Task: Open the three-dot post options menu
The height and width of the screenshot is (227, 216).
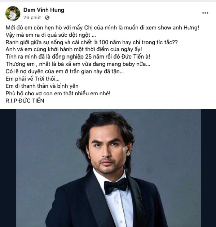Action: pos(205,13)
